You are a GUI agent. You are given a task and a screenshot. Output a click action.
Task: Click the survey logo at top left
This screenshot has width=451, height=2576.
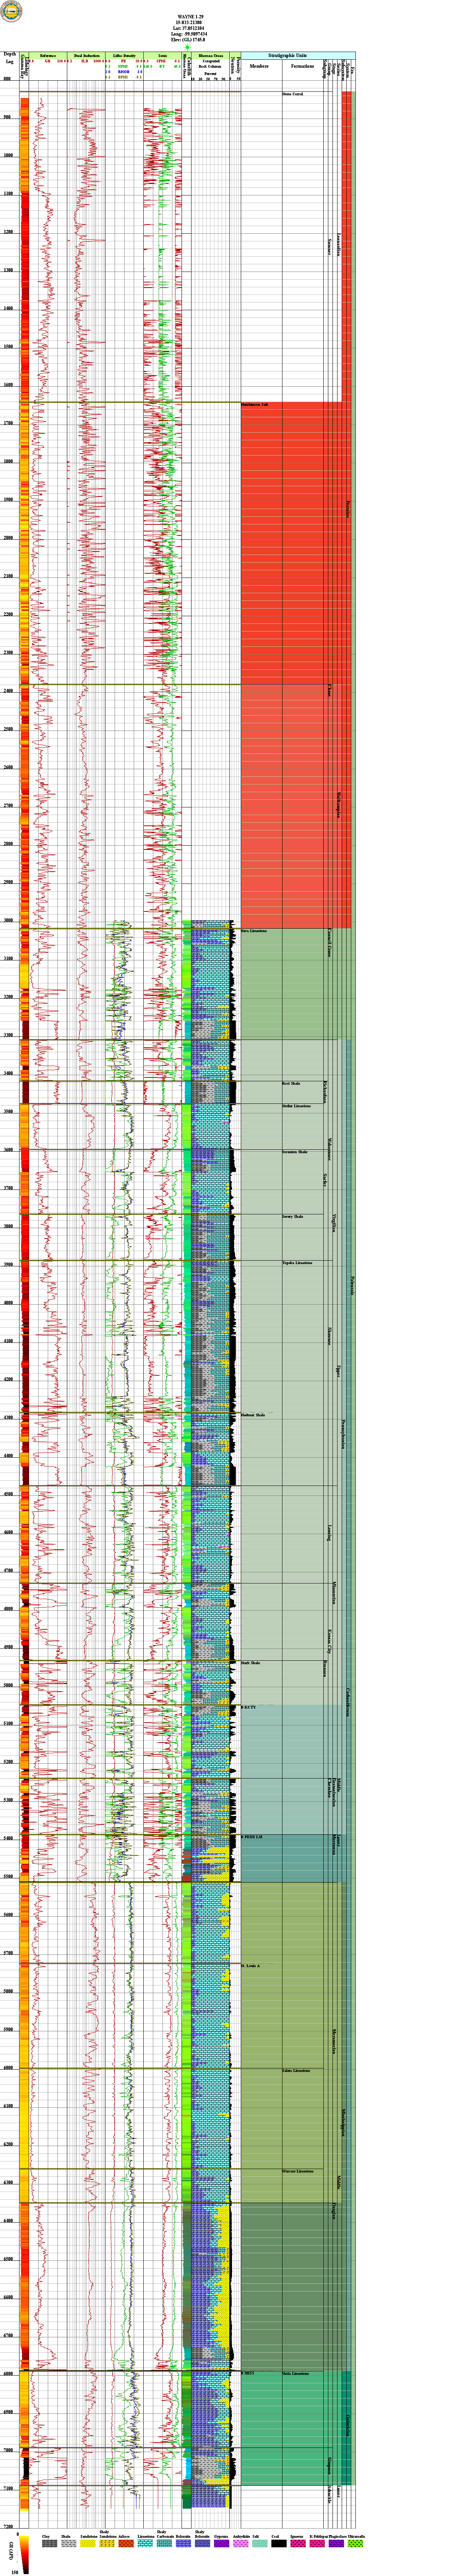(x=11, y=12)
